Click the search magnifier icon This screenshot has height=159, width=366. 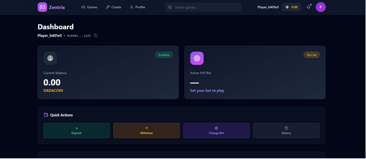tap(170, 7)
